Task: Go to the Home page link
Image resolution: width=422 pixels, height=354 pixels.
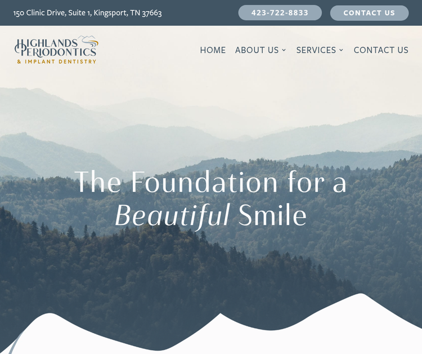Action: (x=213, y=50)
